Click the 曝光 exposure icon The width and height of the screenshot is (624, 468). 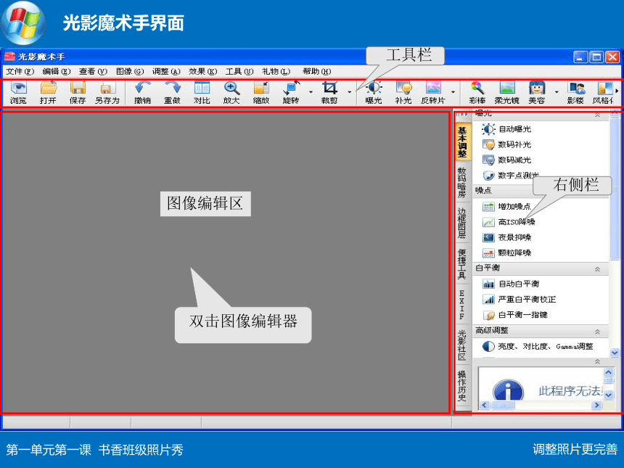click(x=374, y=93)
